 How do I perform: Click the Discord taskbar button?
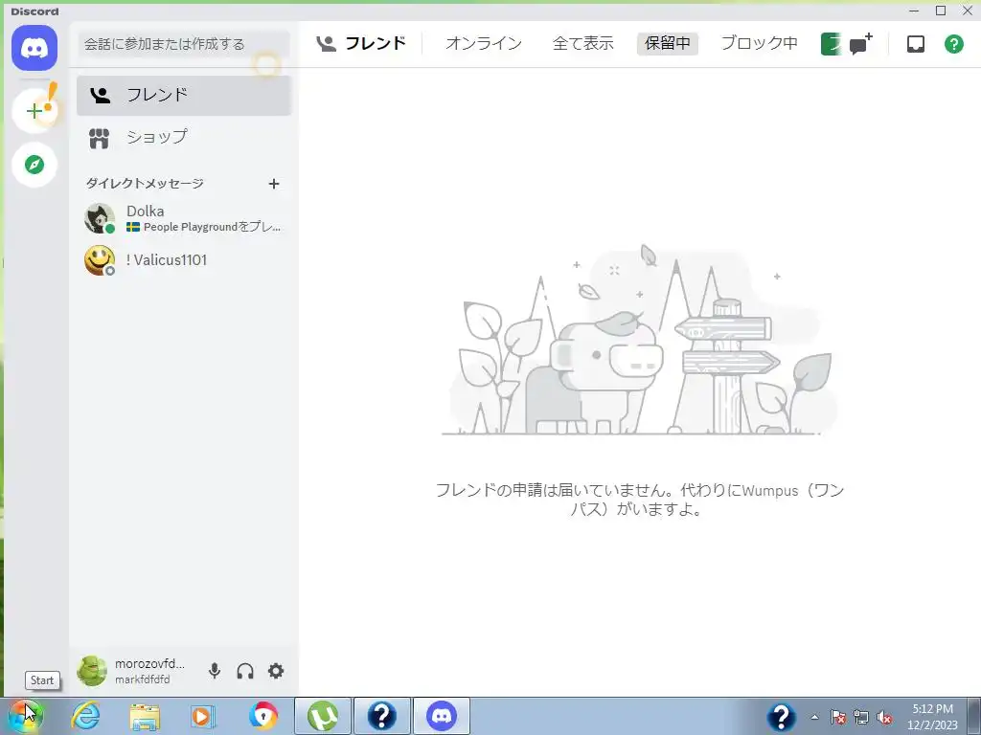(x=441, y=716)
